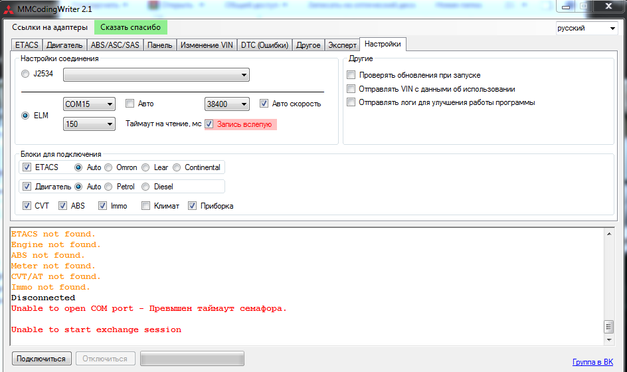Screen dimensions: 627x372
Task: Open the Группа в ВК link
Action: point(592,362)
